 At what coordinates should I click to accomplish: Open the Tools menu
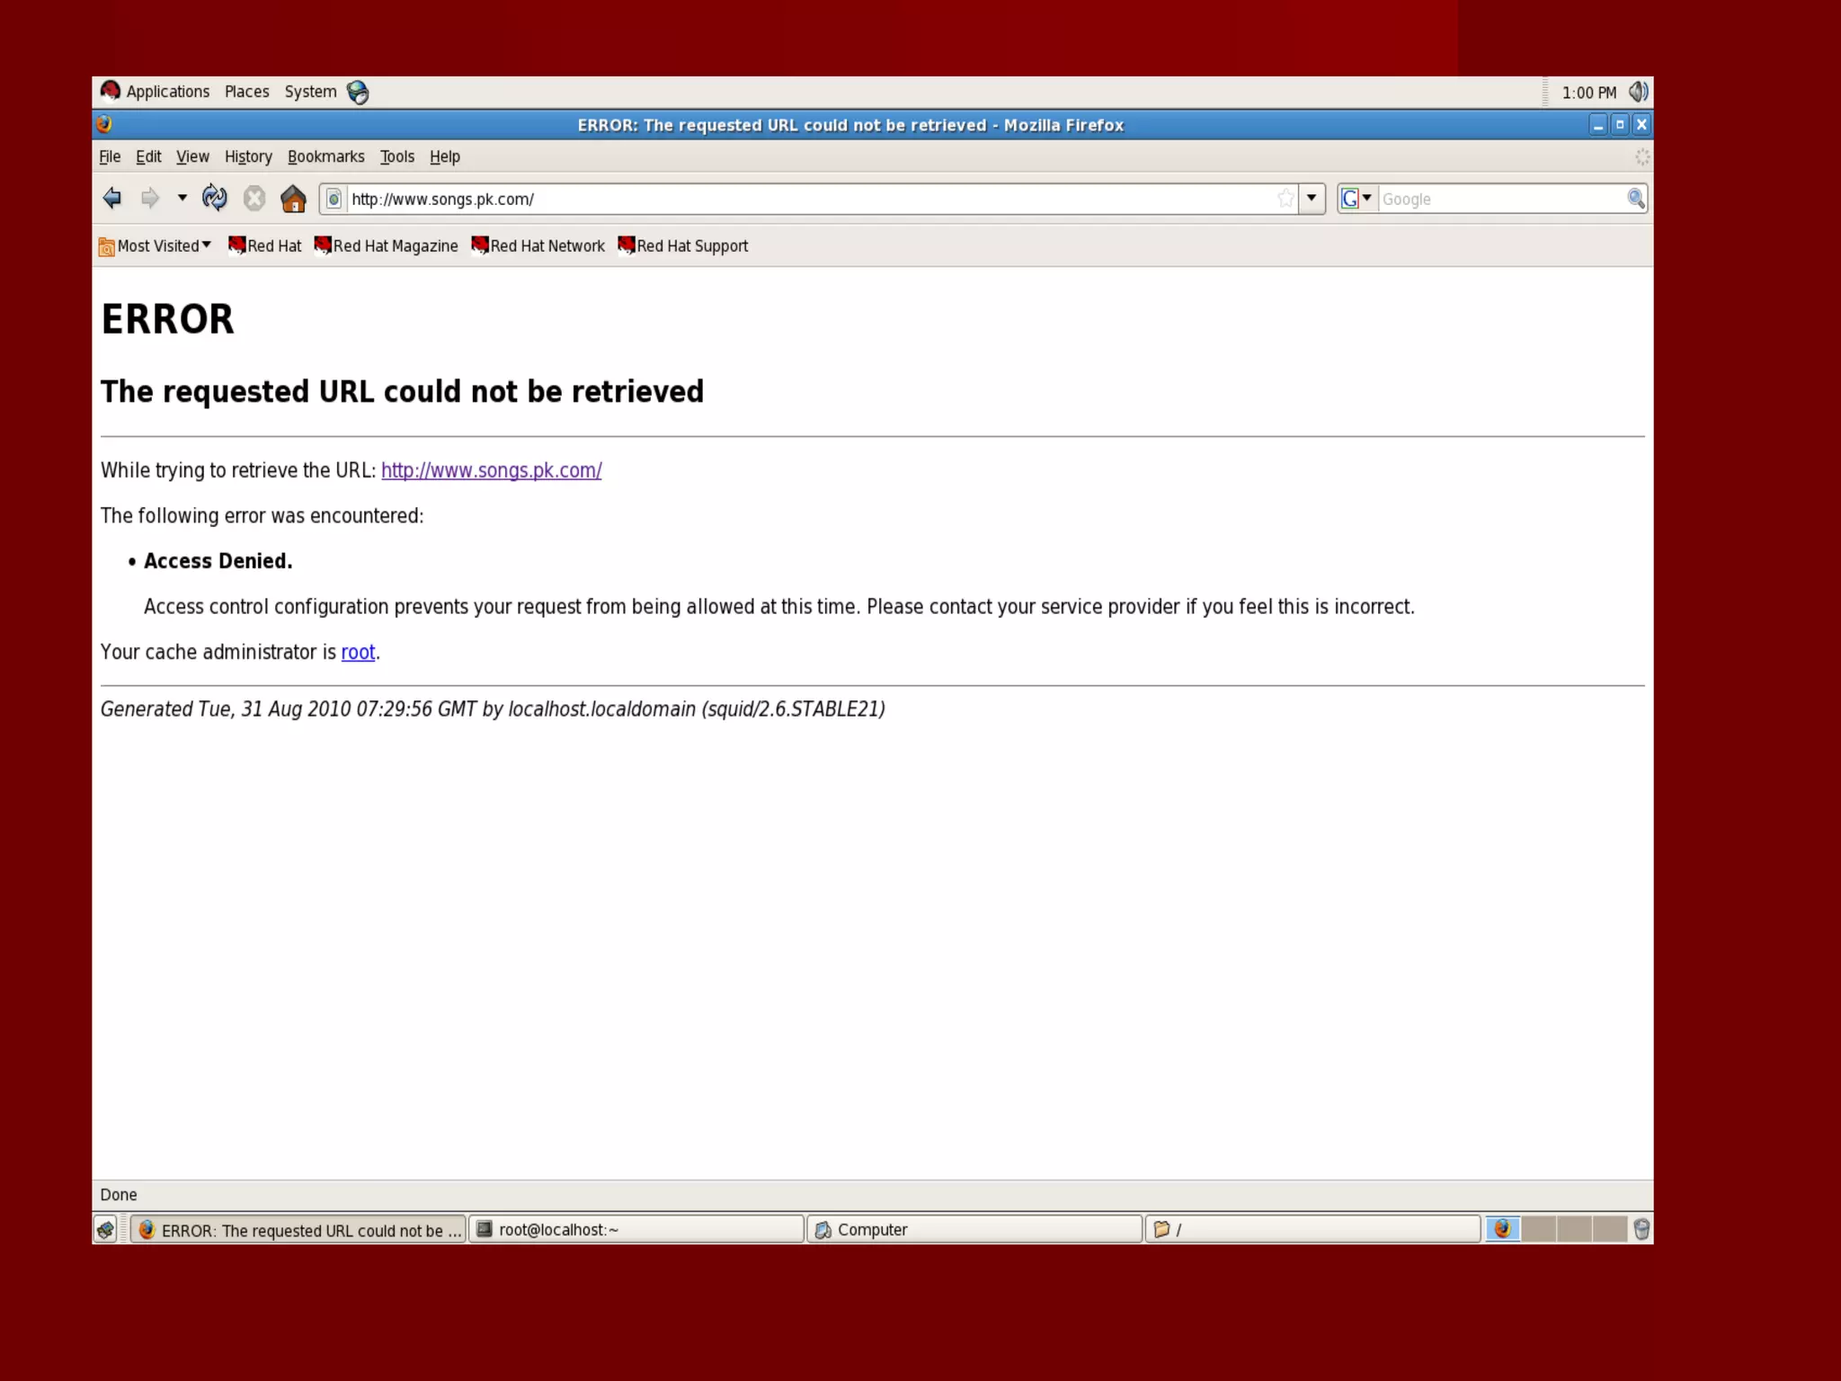[396, 156]
